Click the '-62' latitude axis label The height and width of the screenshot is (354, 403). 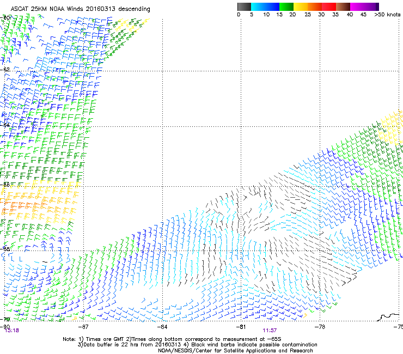pos(5,69)
